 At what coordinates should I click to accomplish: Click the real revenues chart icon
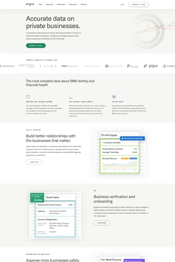[71, 97]
